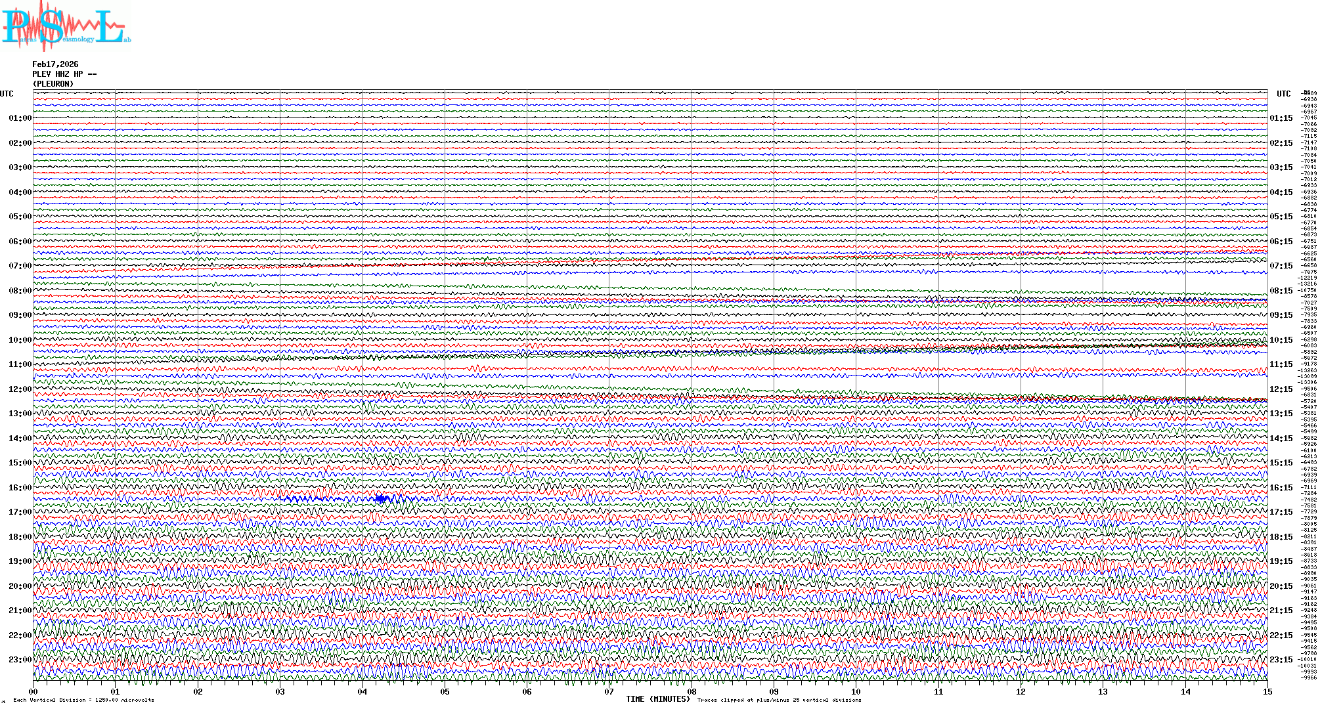This screenshot has height=709, width=1320.
Task: Click the 07:00 hour label on left axis
Action: [x=20, y=266]
